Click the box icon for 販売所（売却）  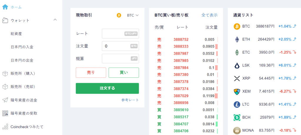pos(5,87)
